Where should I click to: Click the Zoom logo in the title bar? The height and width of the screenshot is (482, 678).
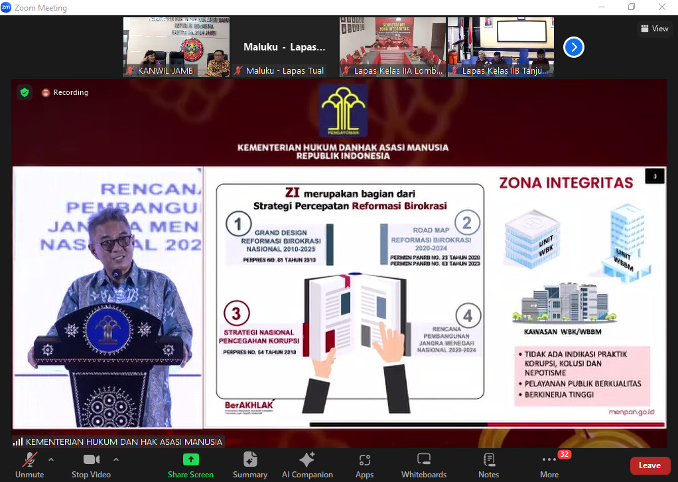6,7
